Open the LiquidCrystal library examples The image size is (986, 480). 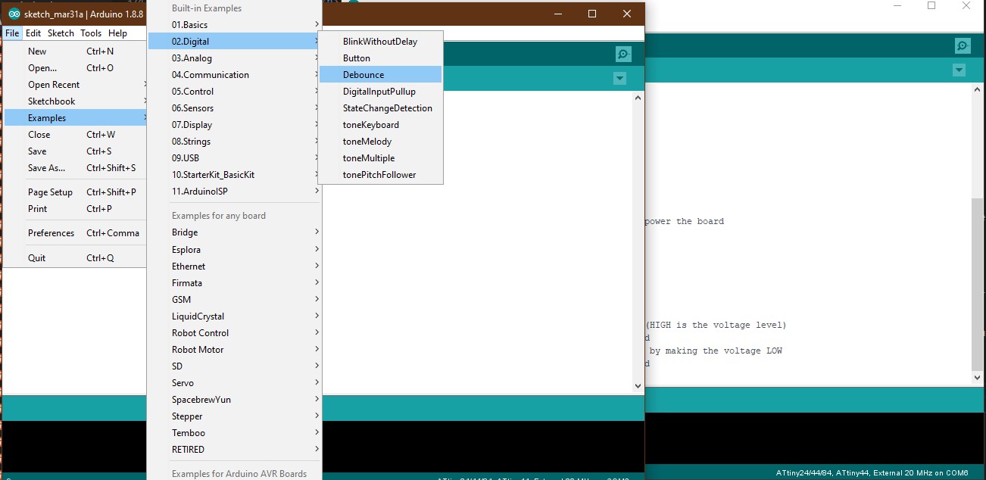click(235, 316)
